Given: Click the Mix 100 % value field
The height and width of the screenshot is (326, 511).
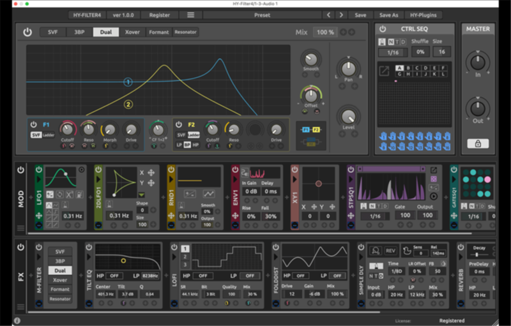Looking at the screenshot, I should pos(325,32).
